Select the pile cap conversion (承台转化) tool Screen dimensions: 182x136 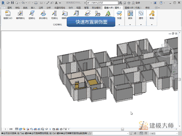click(x=43, y=15)
